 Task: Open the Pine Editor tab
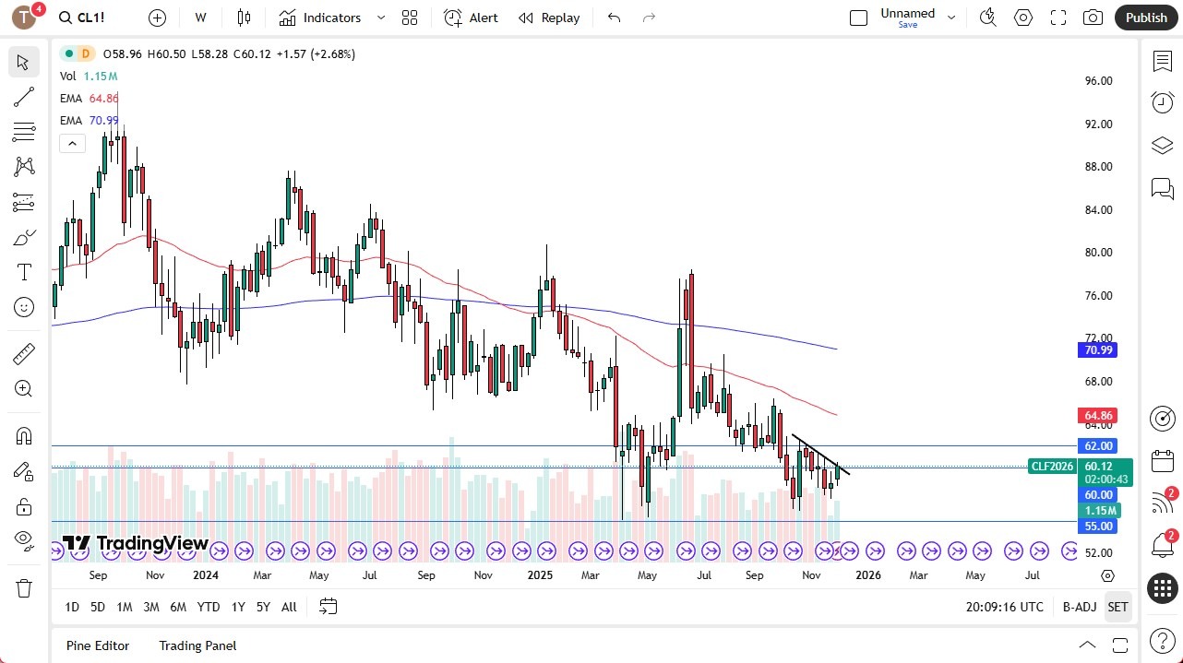click(98, 645)
